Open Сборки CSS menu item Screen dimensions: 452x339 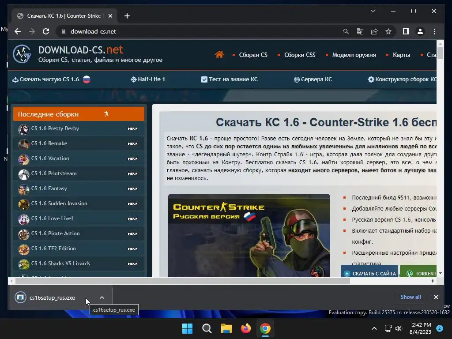pos(300,55)
